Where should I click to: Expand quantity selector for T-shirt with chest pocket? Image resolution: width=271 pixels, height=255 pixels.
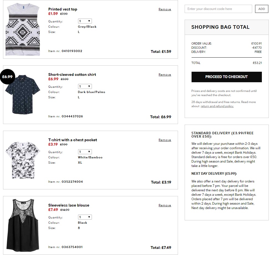pyautogui.click(x=85, y=152)
